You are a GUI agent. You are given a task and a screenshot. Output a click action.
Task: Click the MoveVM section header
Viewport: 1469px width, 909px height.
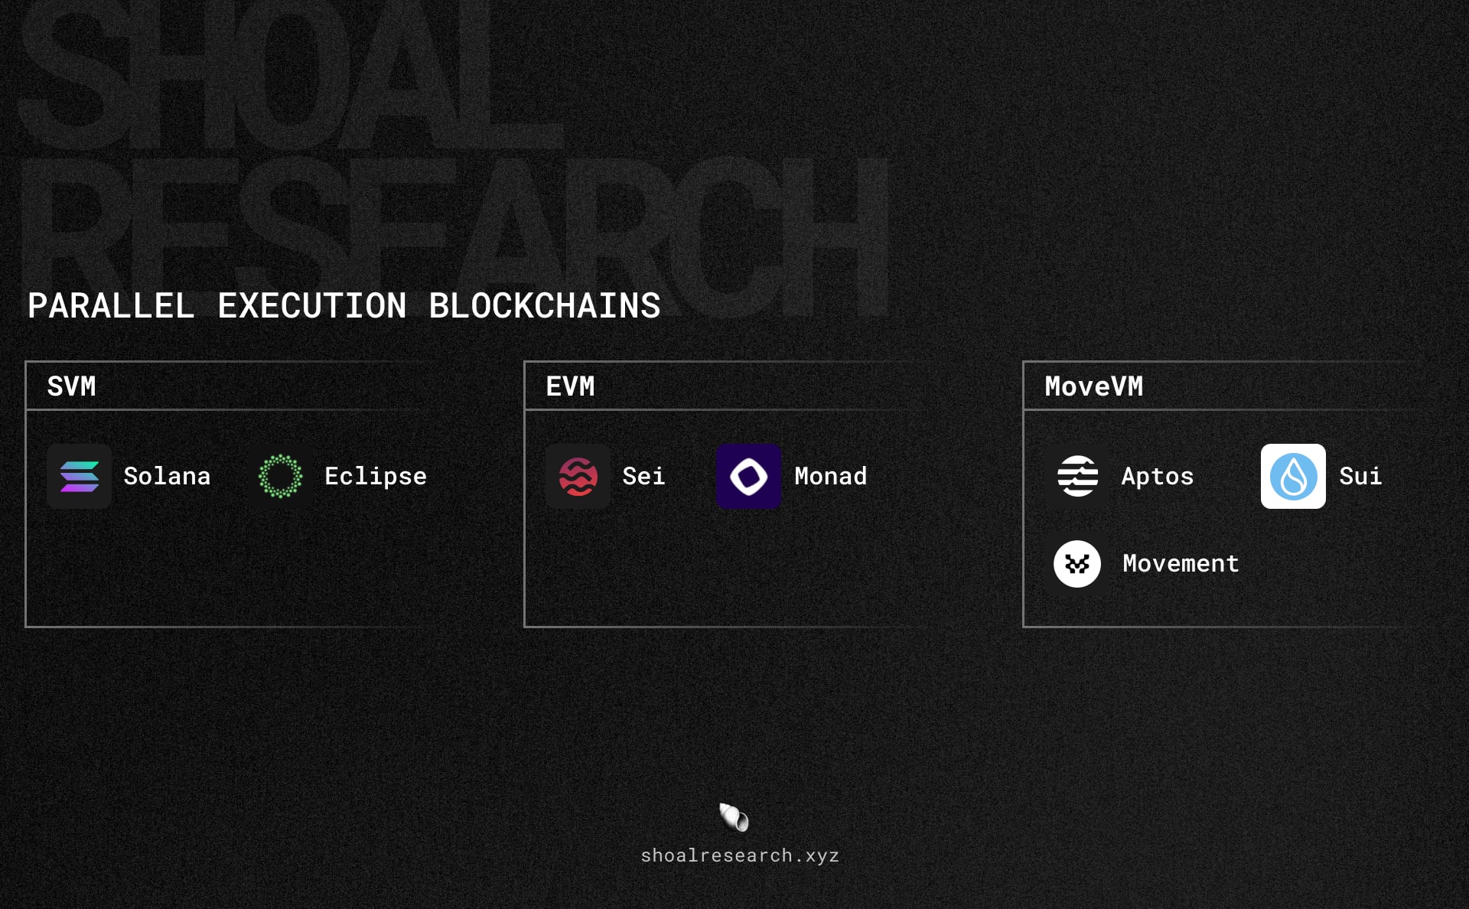tap(1093, 386)
